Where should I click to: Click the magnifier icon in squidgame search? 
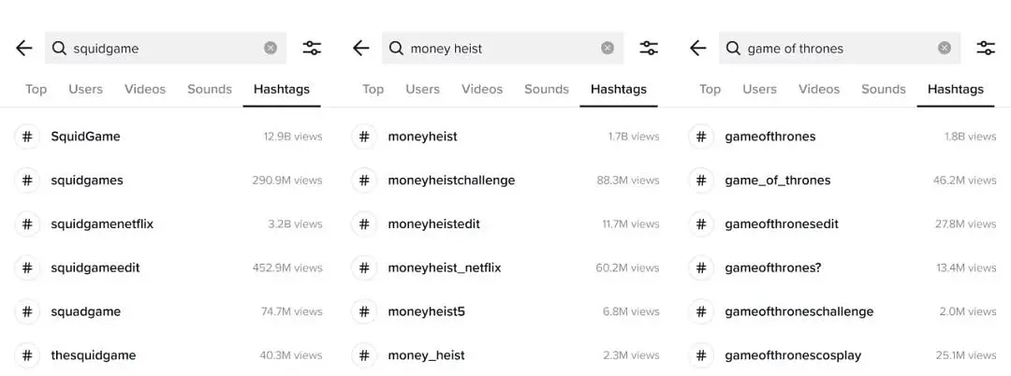point(59,49)
